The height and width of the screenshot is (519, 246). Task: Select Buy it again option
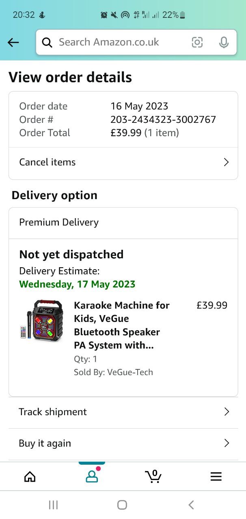coord(45,443)
